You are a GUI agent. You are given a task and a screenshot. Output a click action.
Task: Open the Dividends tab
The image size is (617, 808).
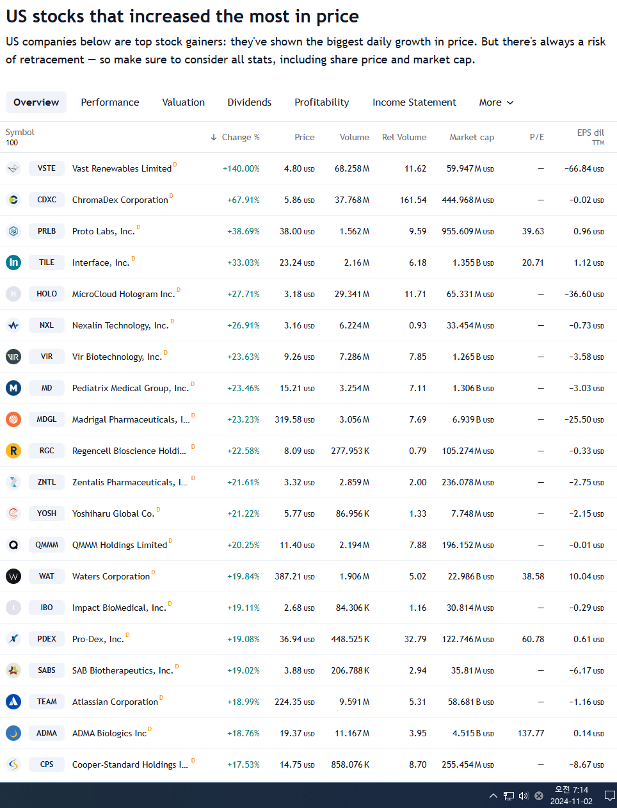pyautogui.click(x=250, y=102)
